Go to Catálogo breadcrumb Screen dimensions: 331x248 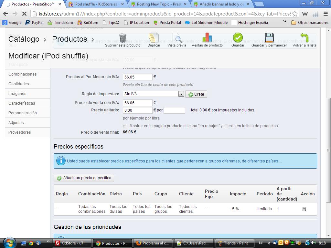coord(24,39)
